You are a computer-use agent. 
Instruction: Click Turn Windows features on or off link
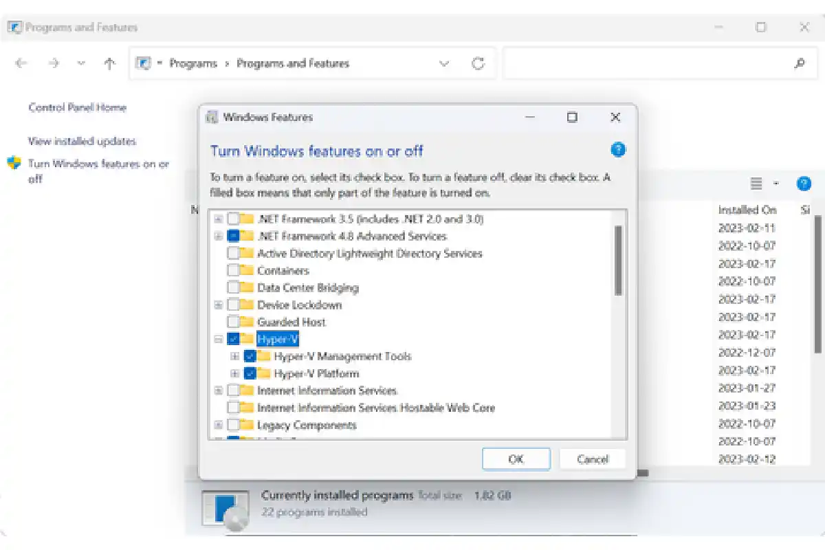pyautogui.click(x=98, y=171)
